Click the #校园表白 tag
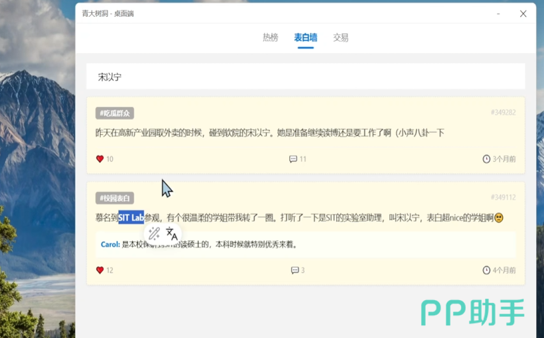The width and height of the screenshot is (544, 338). point(115,198)
